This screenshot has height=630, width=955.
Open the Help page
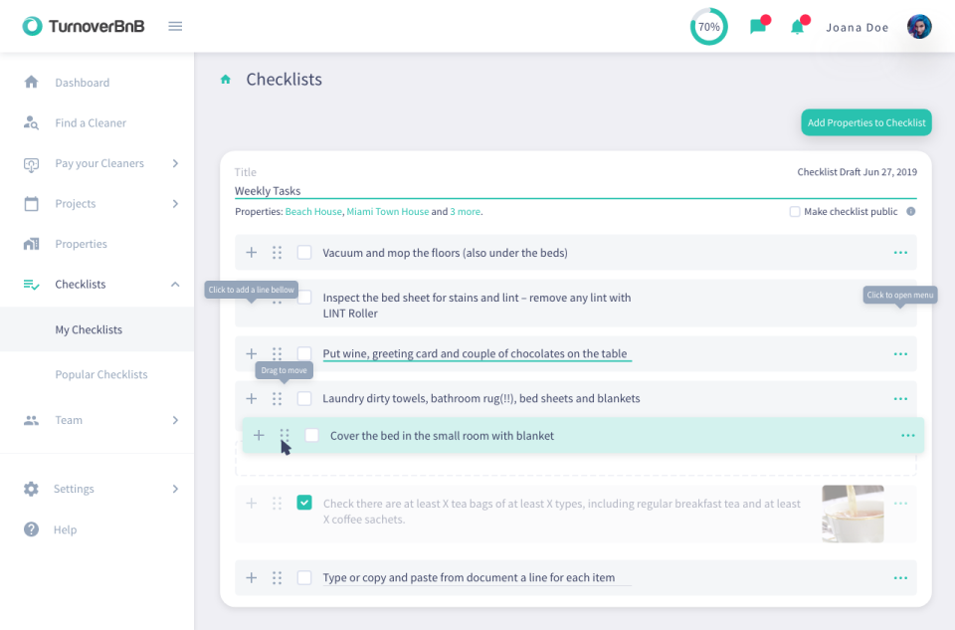(66, 529)
